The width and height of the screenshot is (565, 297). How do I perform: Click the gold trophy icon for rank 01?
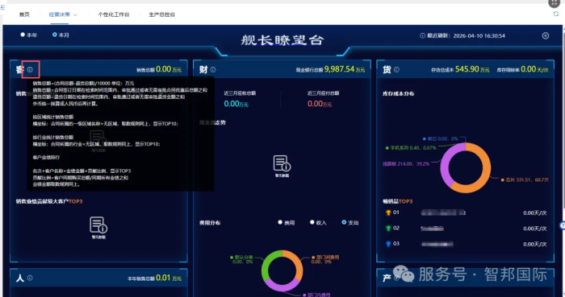tap(388, 212)
